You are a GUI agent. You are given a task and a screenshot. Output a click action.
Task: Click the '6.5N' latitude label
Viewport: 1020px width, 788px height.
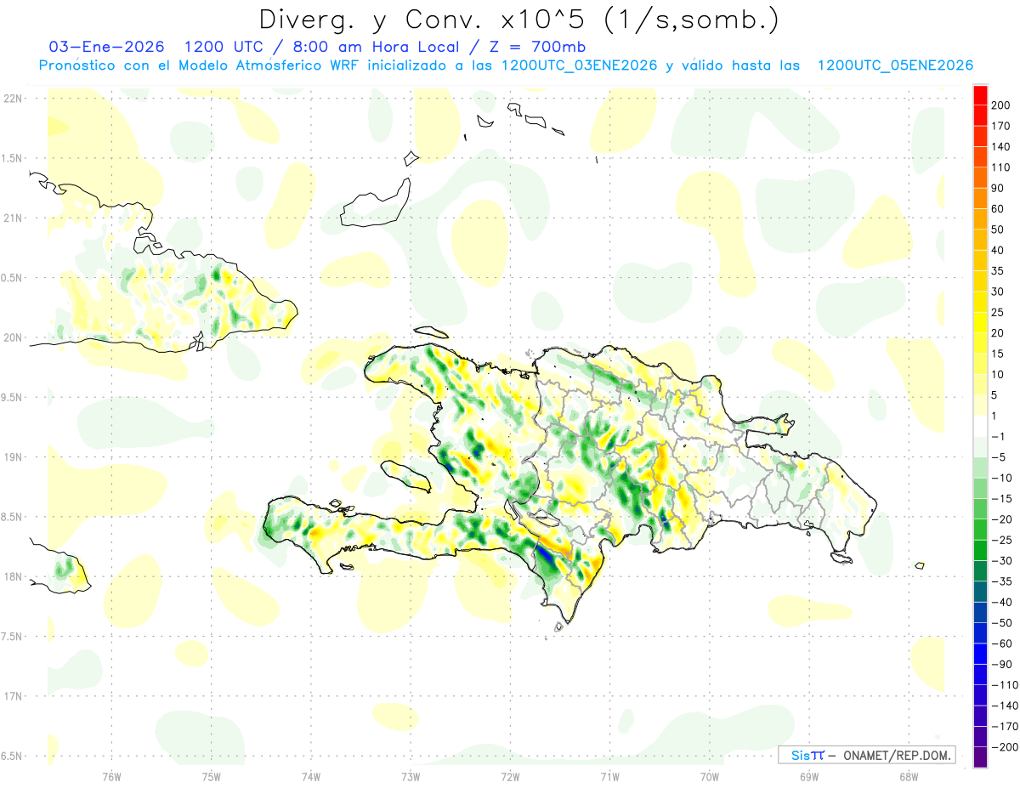pyautogui.click(x=13, y=756)
